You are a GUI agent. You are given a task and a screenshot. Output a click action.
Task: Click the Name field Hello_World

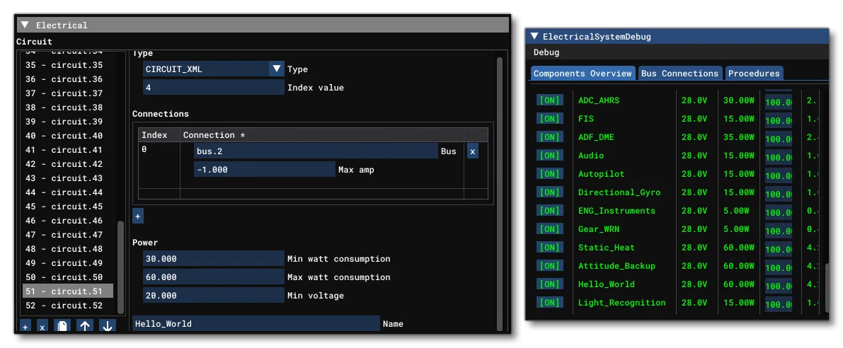pos(256,323)
